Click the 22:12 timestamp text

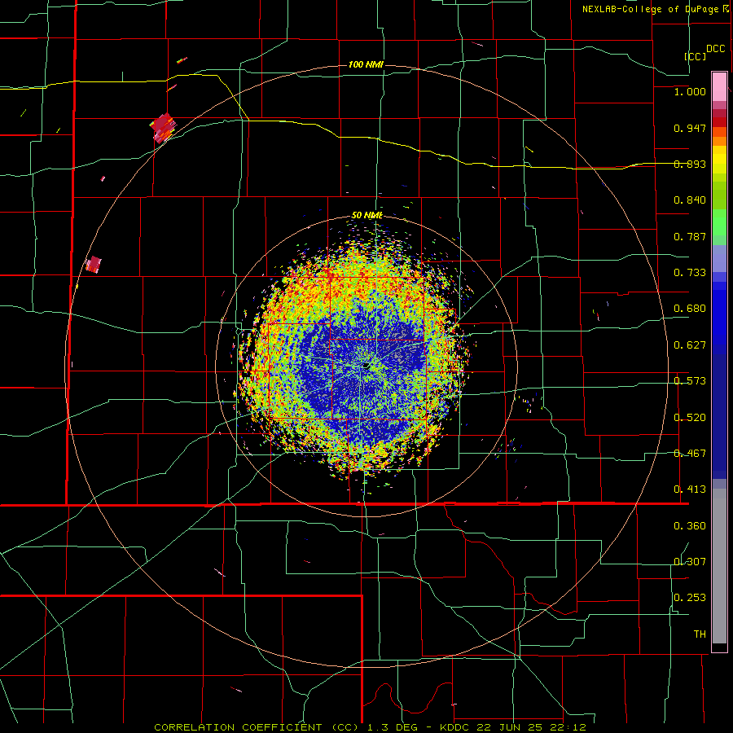click(x=568, y=727)
